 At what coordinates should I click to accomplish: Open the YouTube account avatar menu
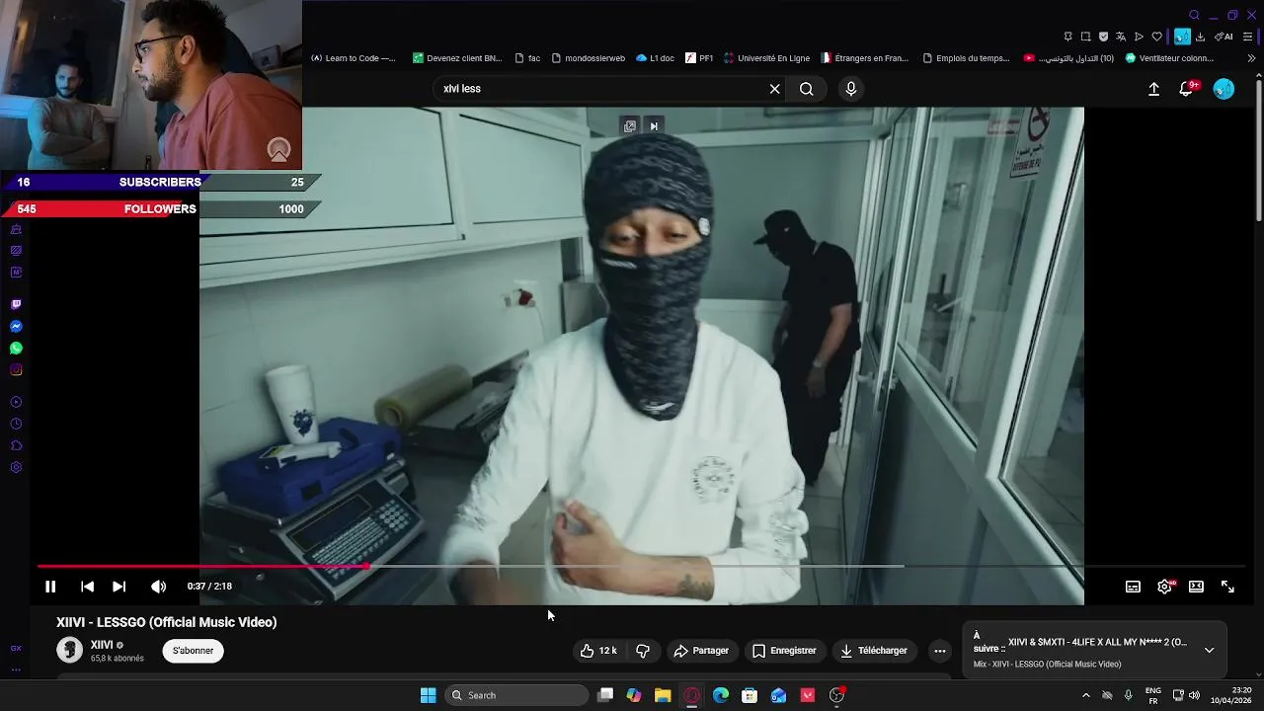click(1224, 89)
